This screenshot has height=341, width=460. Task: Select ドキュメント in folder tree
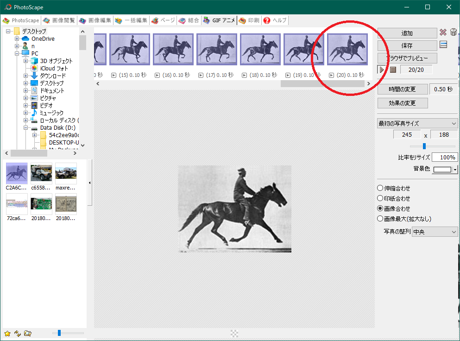[52, 91]
